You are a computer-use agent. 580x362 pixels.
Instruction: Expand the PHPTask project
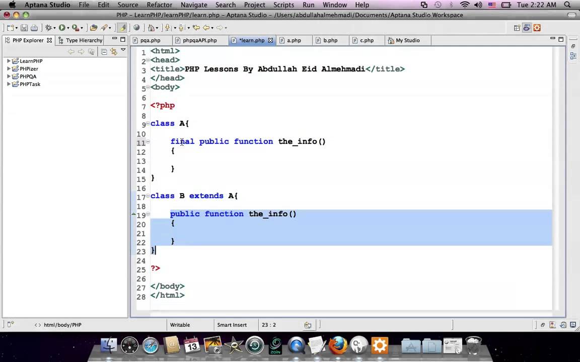pos(9,84)
